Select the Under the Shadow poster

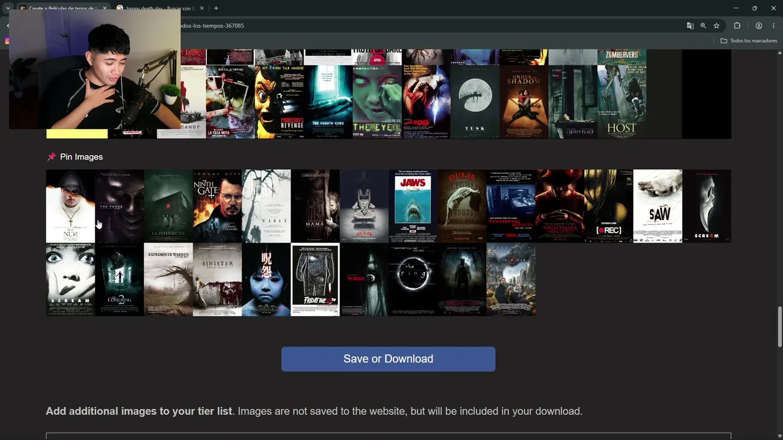click(x=524, y=102)
